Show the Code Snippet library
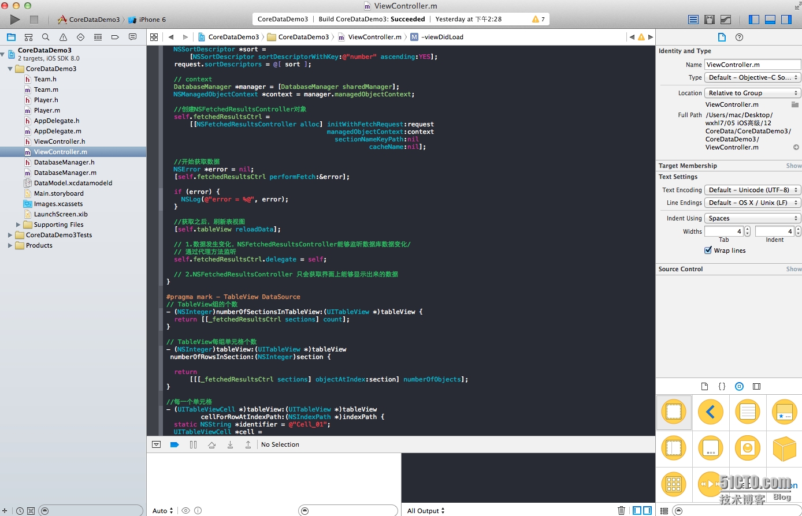The height and width of the screenshot is (516, 802). pyautogui.click(x=722, y=386)
